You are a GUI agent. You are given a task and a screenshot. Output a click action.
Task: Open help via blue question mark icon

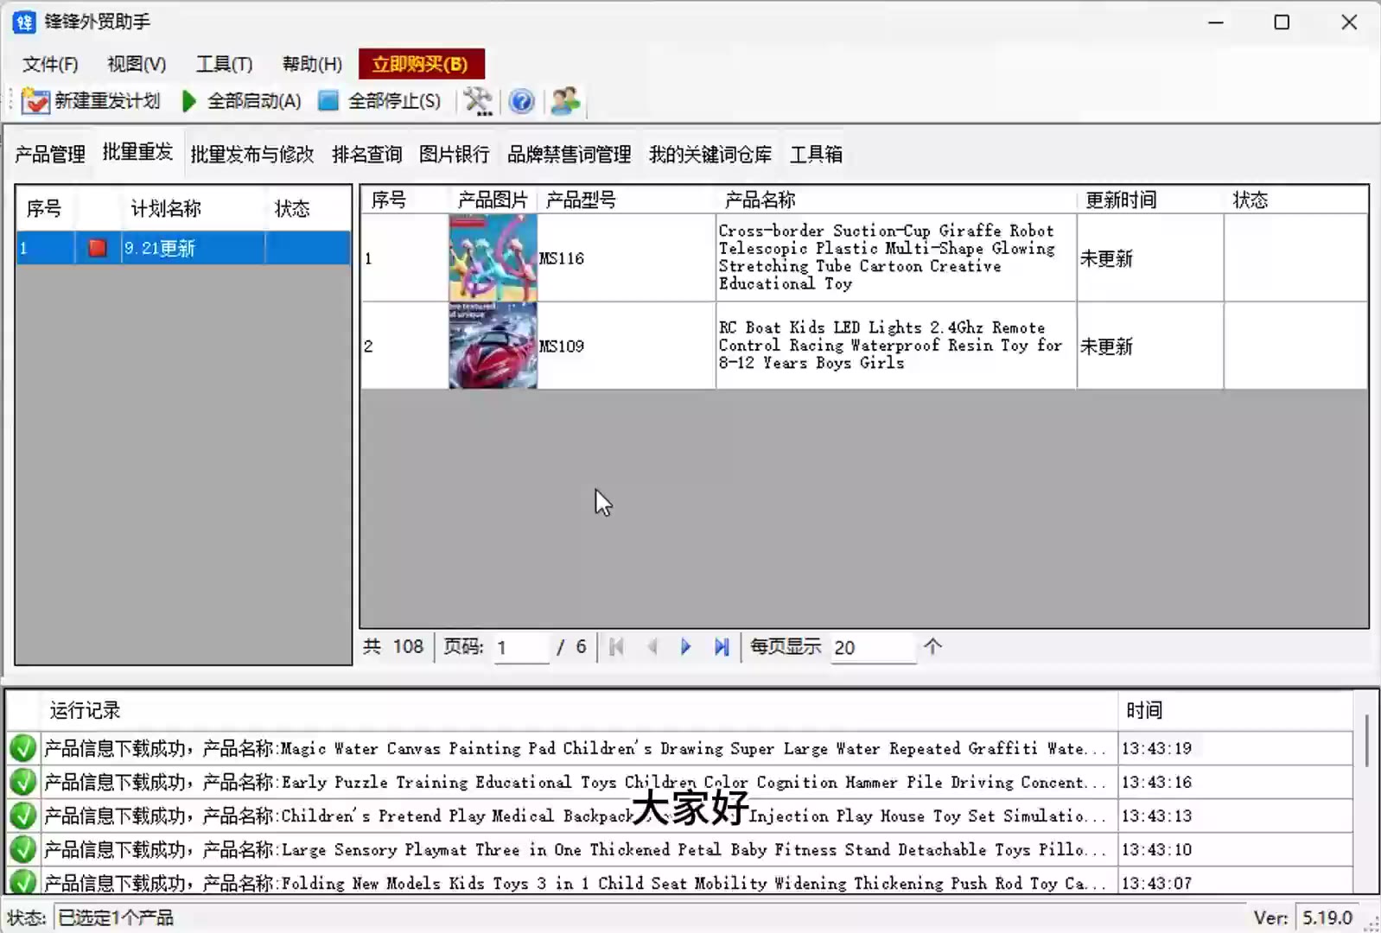click(x=521, y=101)
